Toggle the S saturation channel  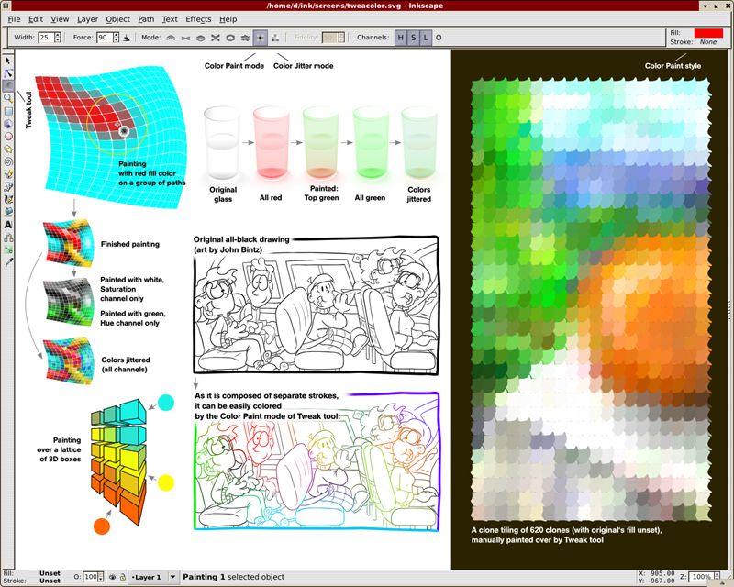pyautogui.click(x=413, y=38)
